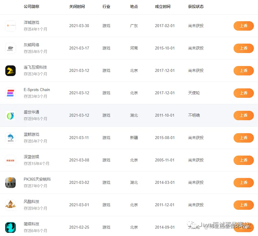Click 上香 on the PK365天安锐科 row

coord(244,182)
